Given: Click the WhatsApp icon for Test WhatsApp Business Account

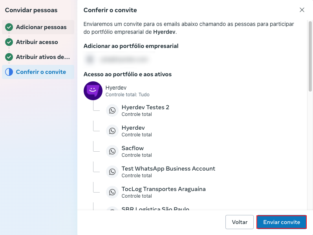Looking at the screenshot, I should (x=112, y=172).
